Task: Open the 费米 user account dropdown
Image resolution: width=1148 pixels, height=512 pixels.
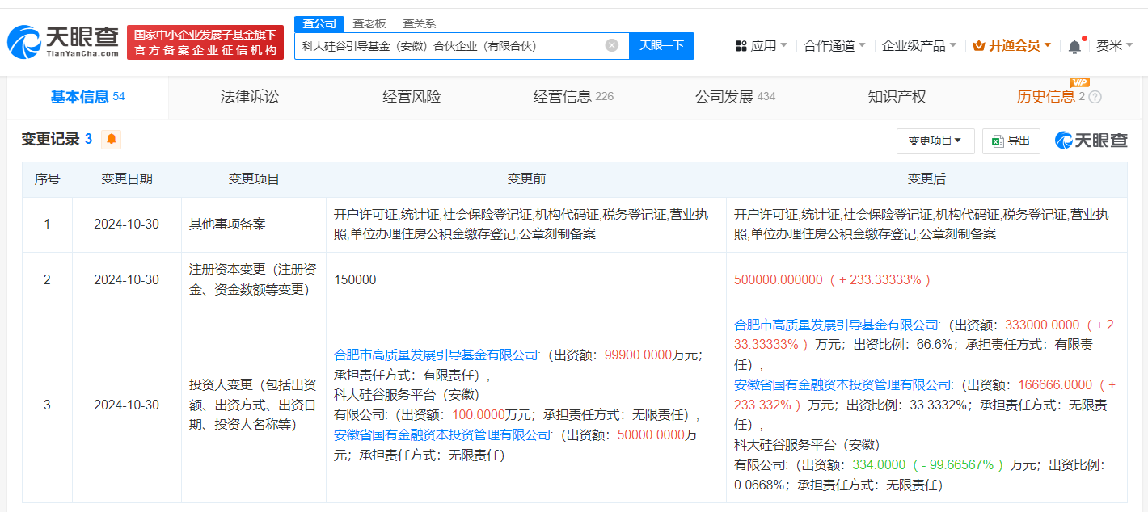Action: tap(1114, 46)
